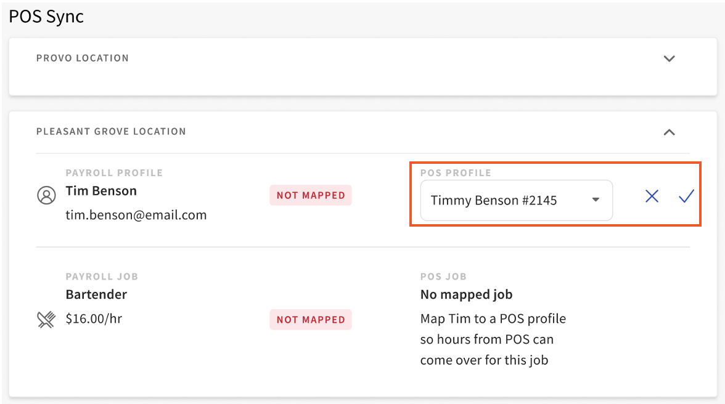725x404 pixels.
Task: Click the NOT MAPPED badge for Bartender job
Action: coord(310,320)
